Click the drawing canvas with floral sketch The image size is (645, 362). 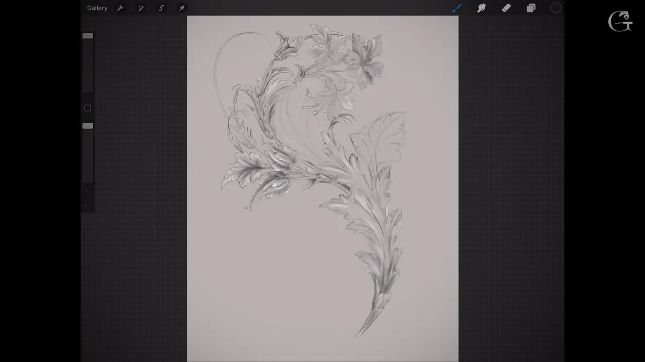click(322, 189)
